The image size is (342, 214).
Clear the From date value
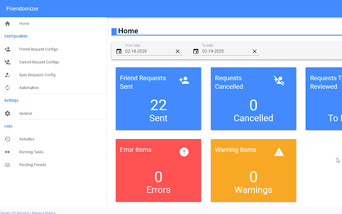click(x=177, y=51)
